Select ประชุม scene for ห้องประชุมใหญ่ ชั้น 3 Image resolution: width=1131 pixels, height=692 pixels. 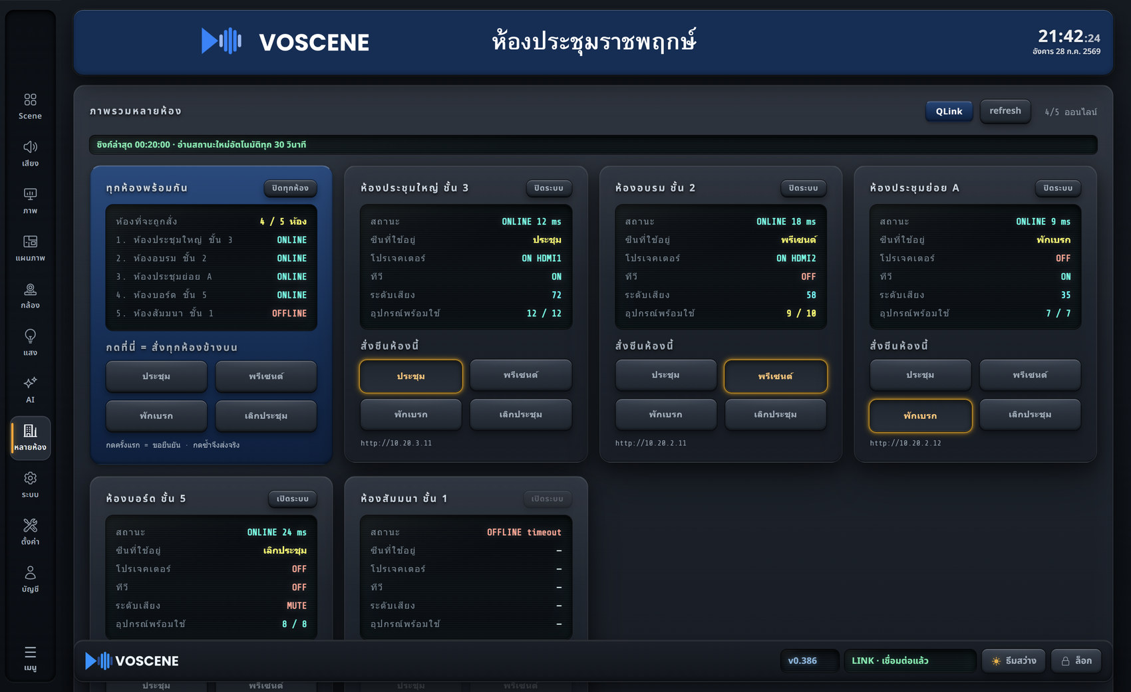pos(411,376)
